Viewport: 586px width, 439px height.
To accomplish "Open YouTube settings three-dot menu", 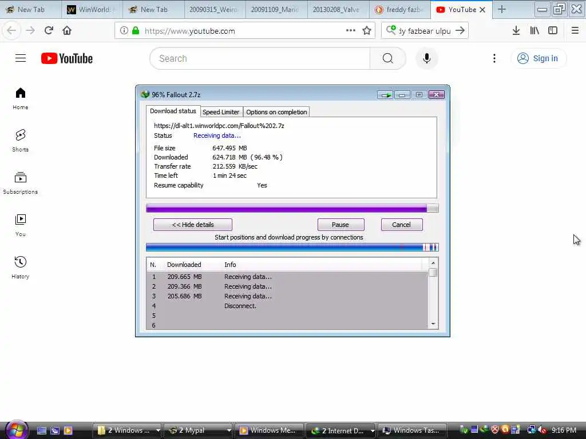I will pos(494,58).
